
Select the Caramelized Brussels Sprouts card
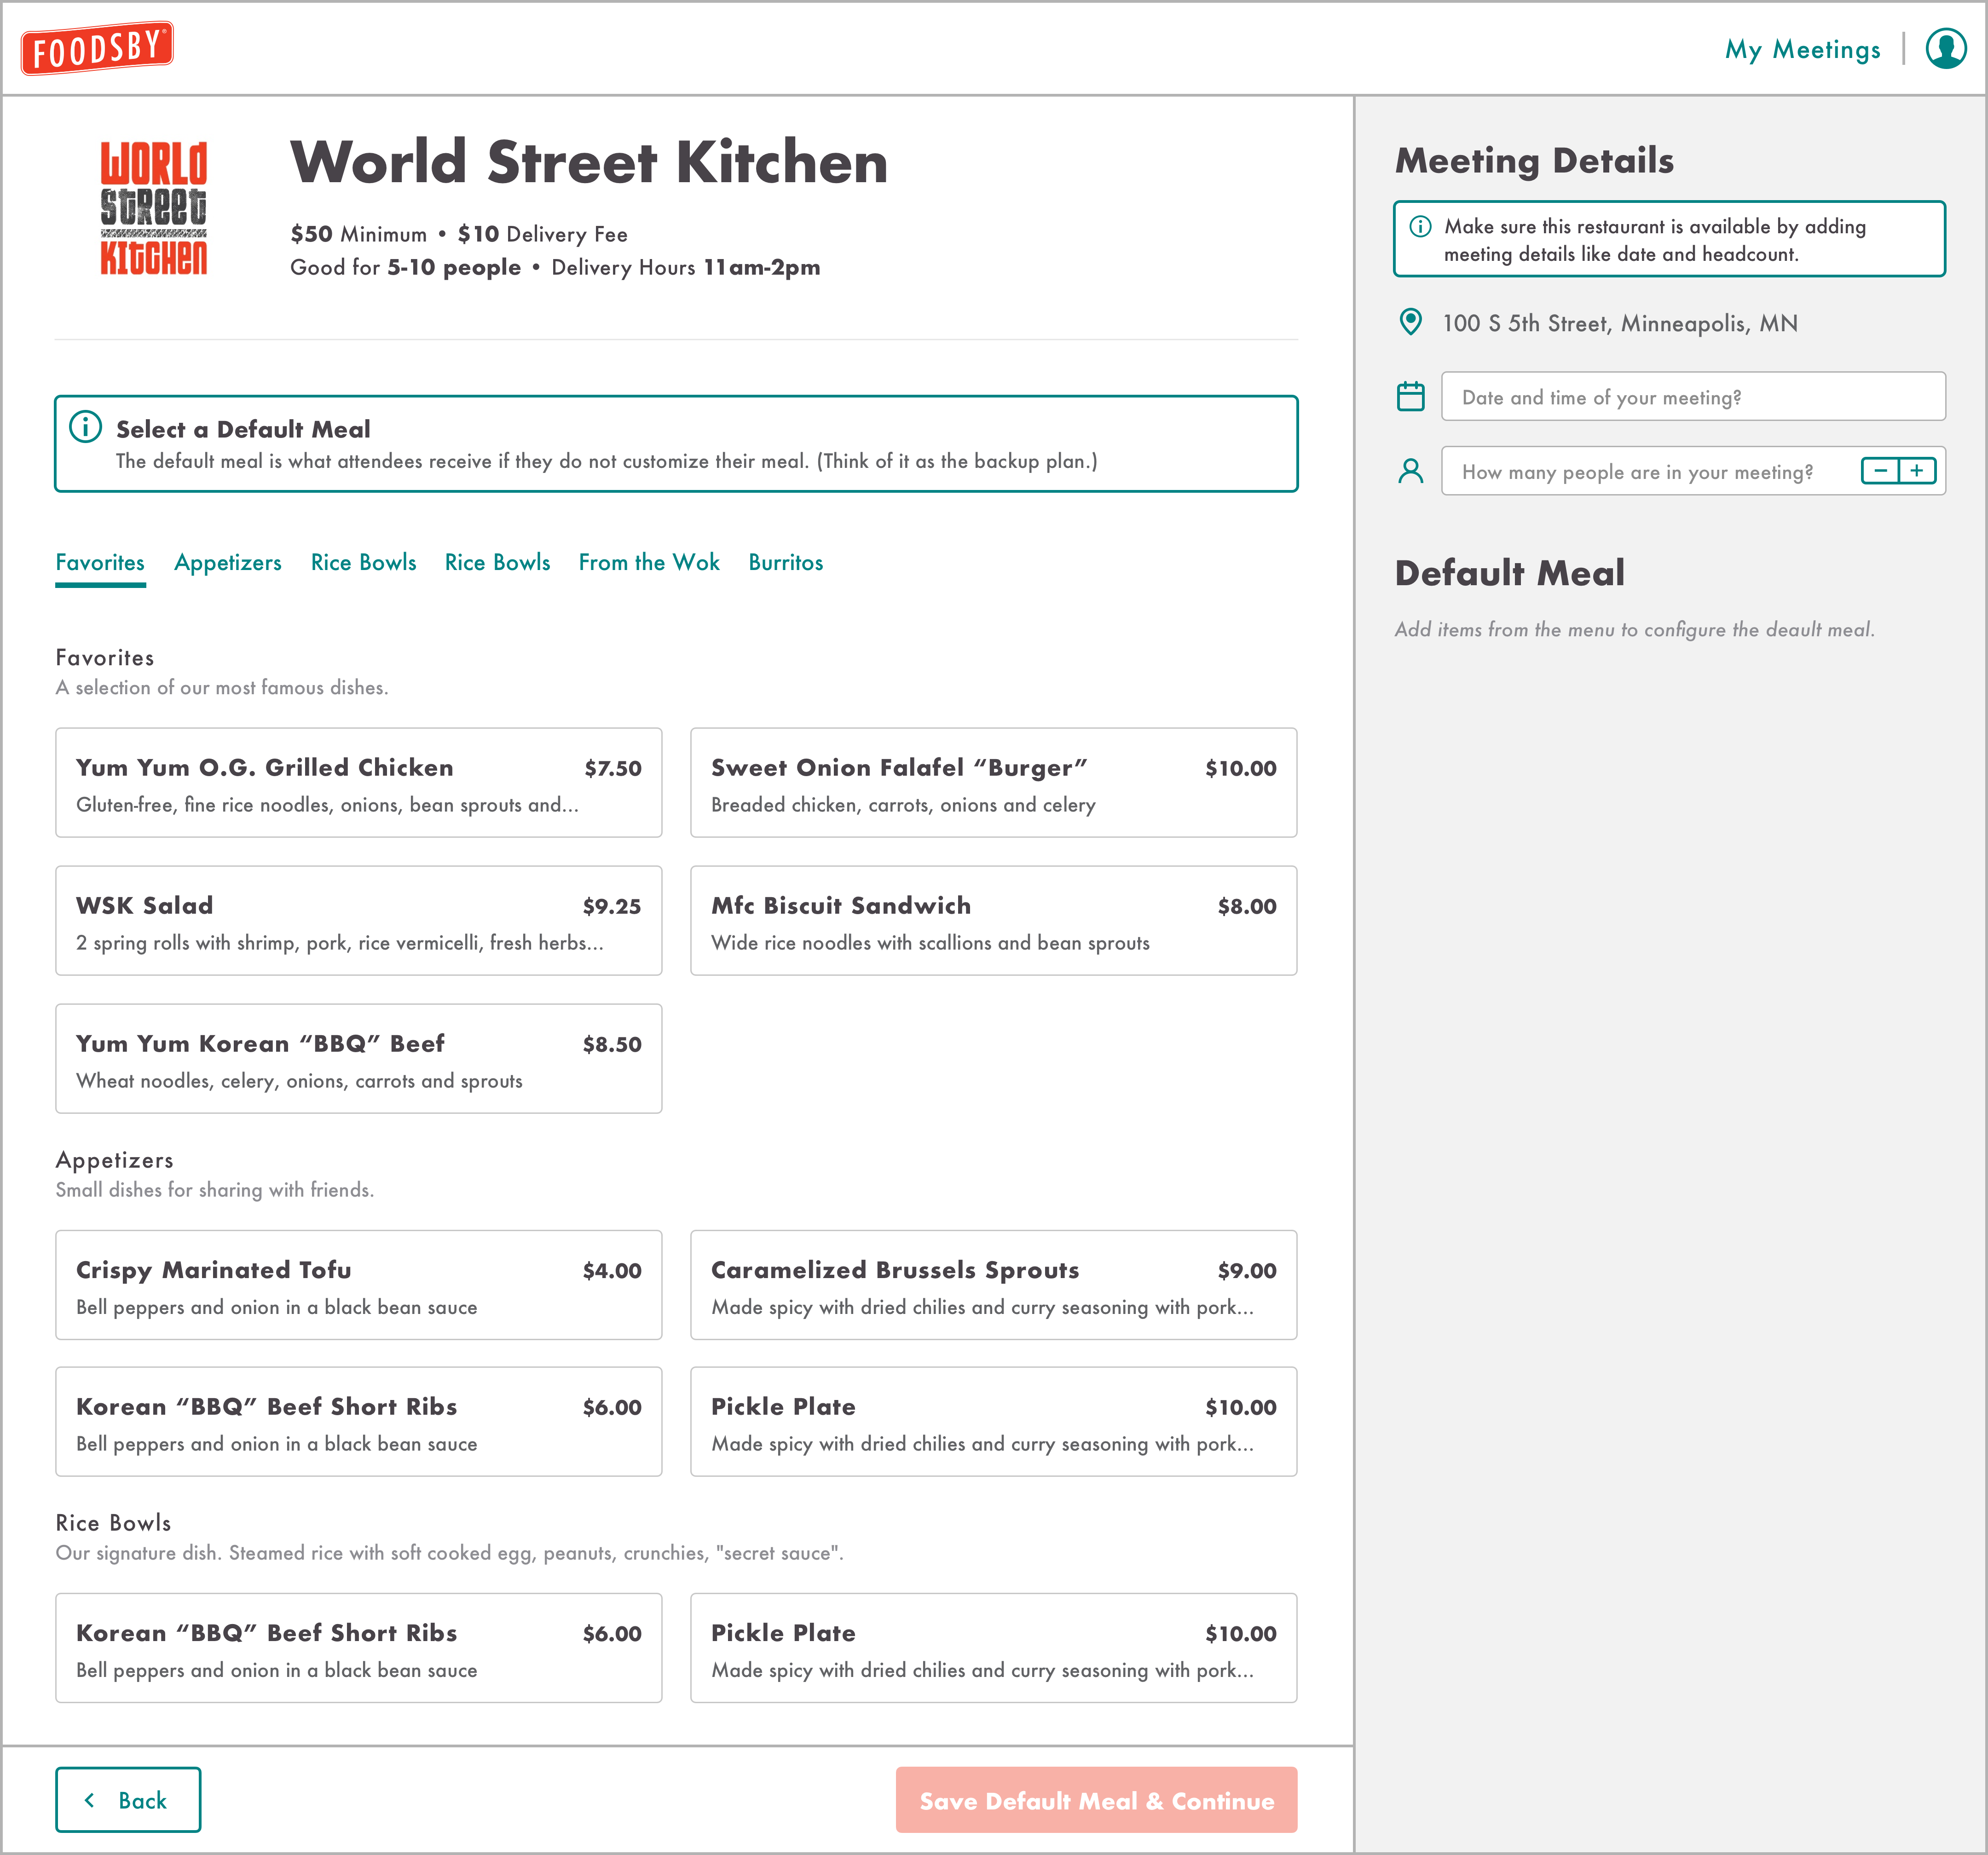pos(993,1285)
